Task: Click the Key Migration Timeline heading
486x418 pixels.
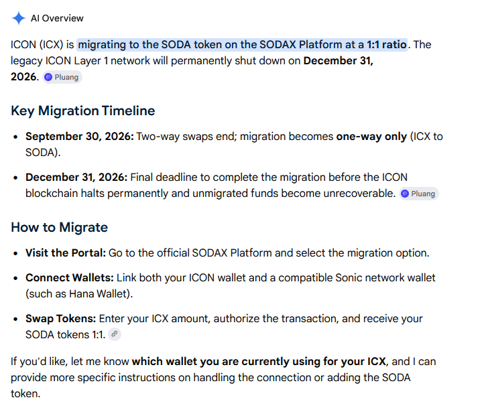Action: coord(82,111)
